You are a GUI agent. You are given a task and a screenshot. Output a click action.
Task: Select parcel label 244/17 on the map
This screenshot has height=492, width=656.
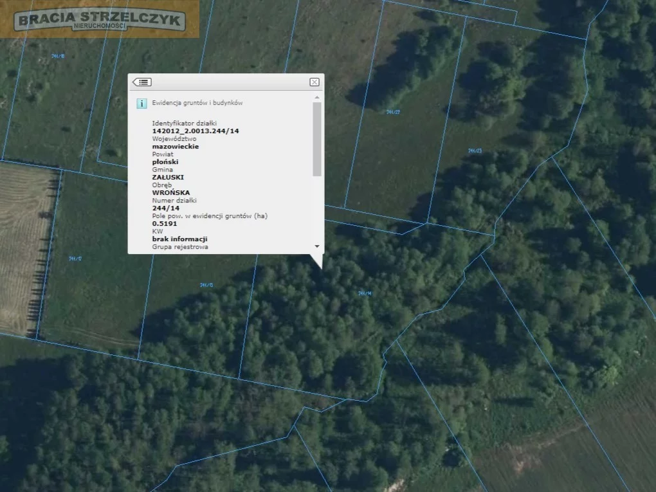coord(75,259)
